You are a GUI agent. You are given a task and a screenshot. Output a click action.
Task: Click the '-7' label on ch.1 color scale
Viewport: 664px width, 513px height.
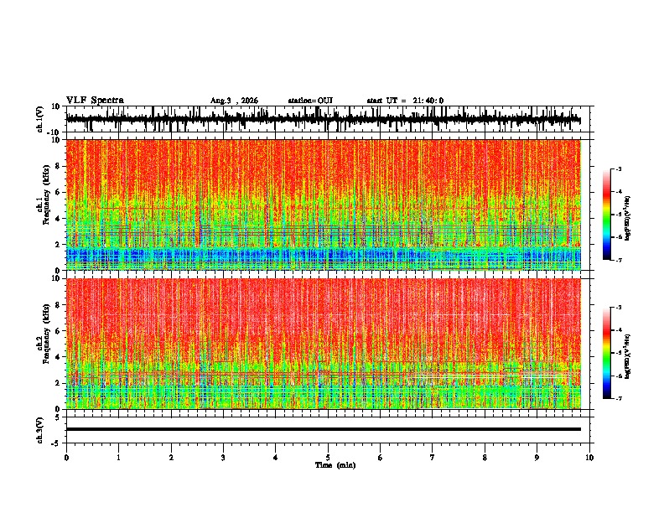pos(619,260)
